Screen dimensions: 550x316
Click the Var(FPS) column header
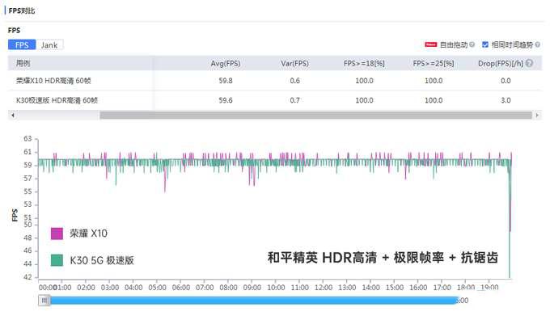tap(294, 63)
